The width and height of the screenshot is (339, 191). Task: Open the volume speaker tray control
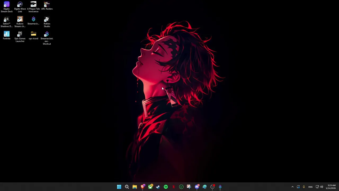(322, 187)
